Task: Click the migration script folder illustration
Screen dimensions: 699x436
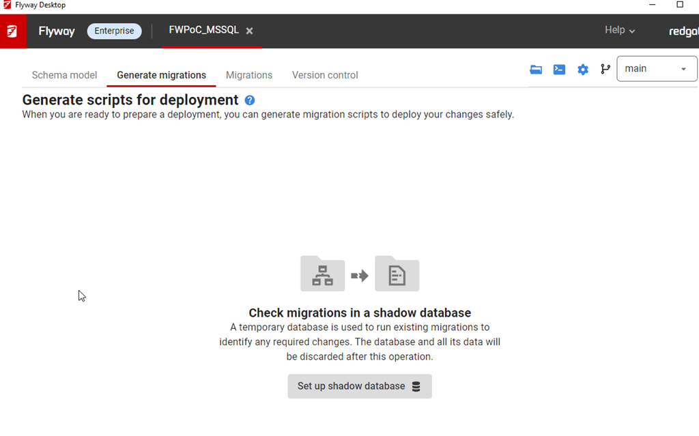Action: [x=397, y=274]
